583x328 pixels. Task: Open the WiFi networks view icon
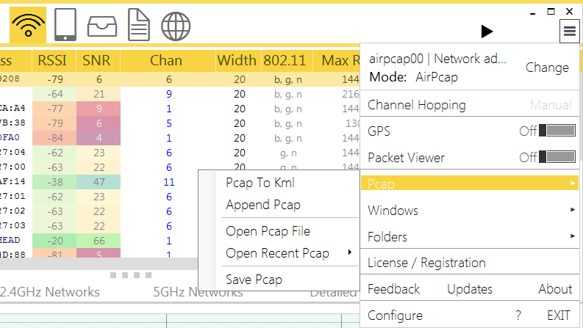click(28, 24)
